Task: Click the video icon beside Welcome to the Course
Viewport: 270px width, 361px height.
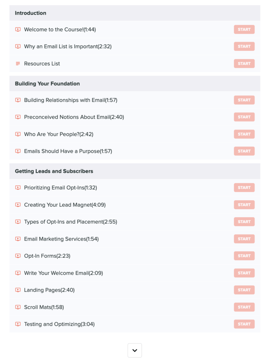Action: point(18,29)
